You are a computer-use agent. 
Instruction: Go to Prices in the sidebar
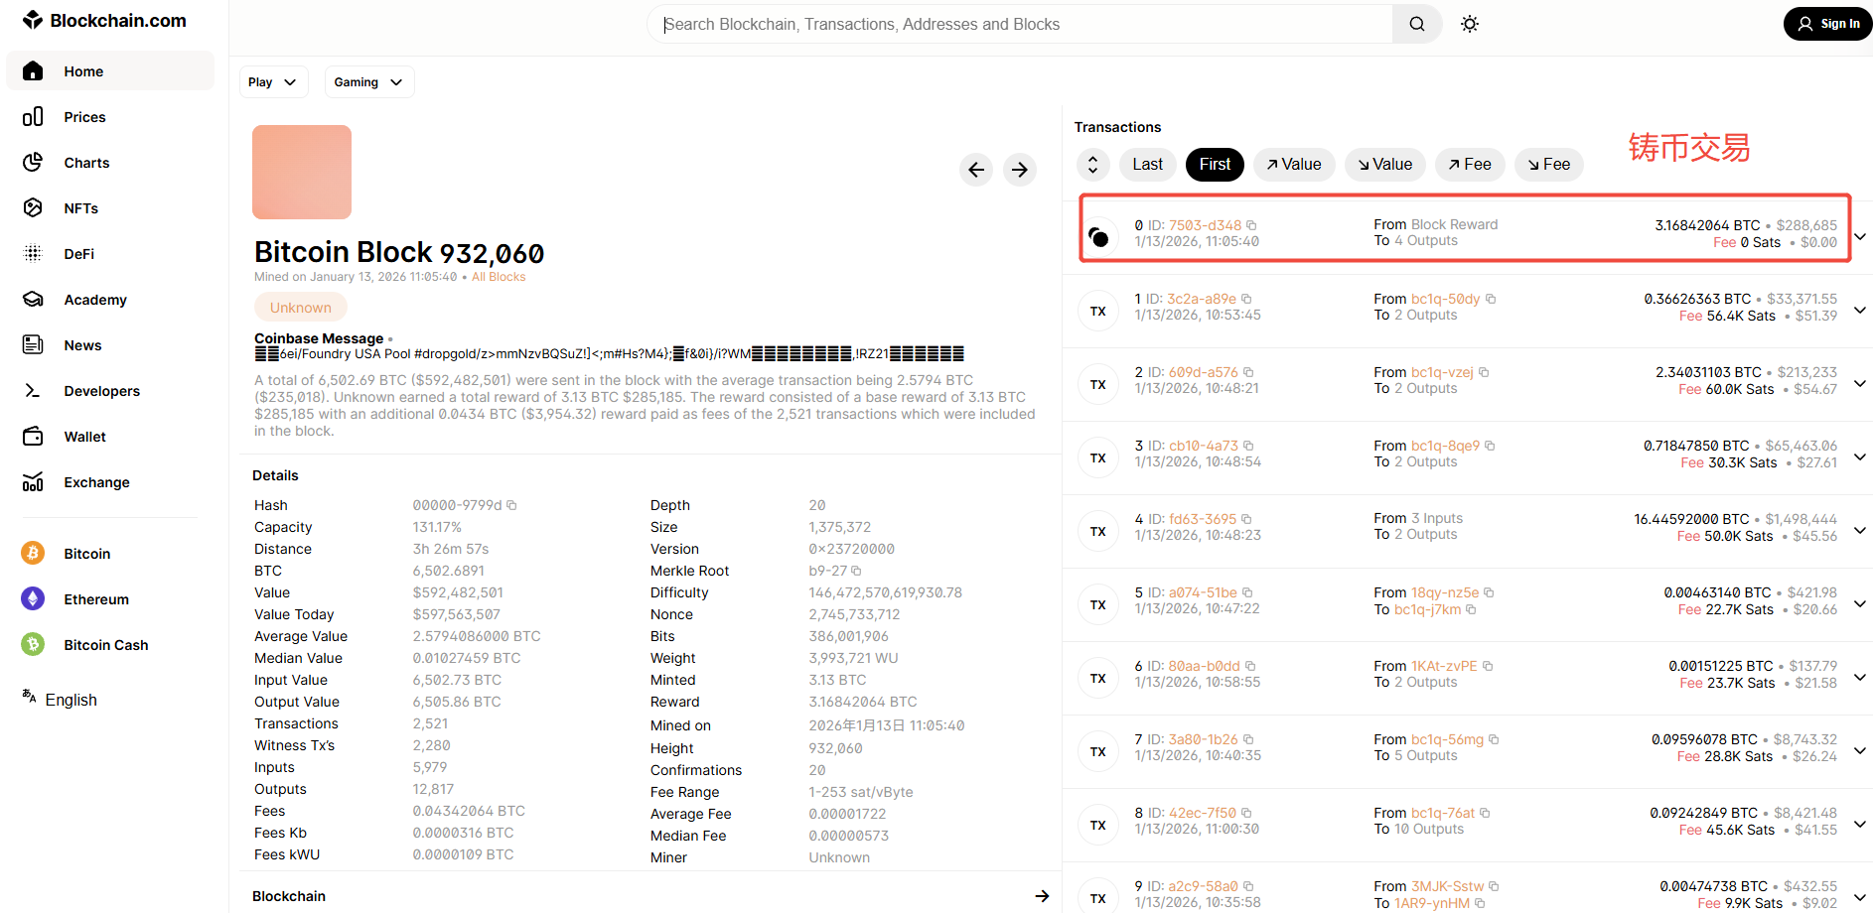point(84,117)
